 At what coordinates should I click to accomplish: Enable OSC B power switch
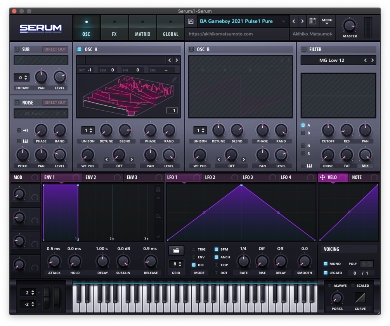point(192,49)
